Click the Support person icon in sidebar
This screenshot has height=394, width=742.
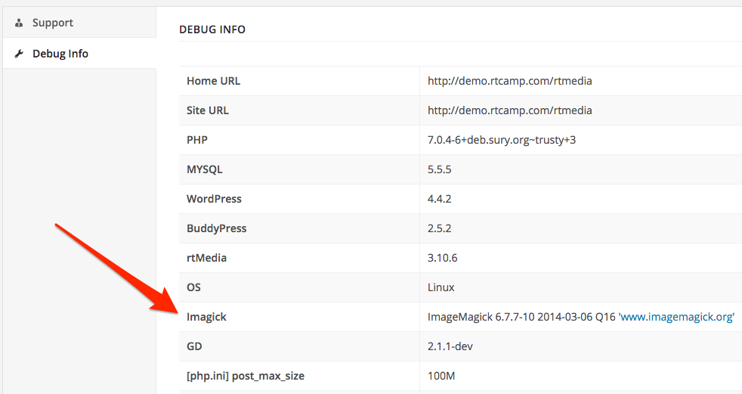[x=19, y=23]
